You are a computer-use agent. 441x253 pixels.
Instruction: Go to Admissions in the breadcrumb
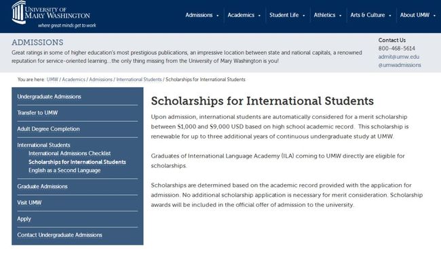point(100,79)
